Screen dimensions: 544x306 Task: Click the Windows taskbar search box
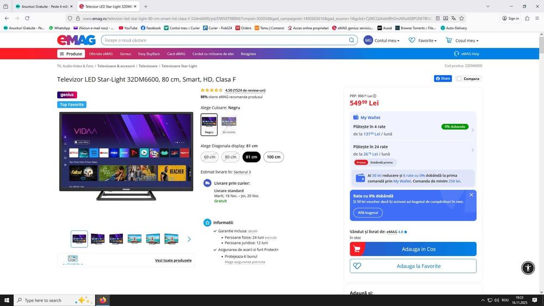coord(54,300)
